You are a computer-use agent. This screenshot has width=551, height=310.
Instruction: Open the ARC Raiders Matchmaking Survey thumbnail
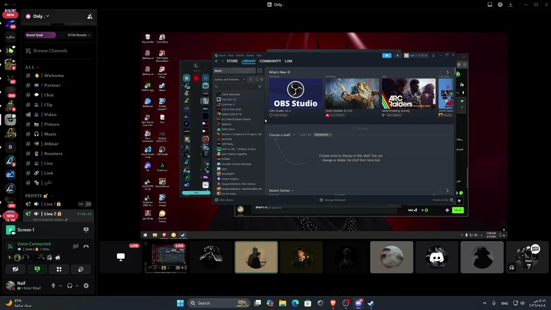tap(409, 93)
